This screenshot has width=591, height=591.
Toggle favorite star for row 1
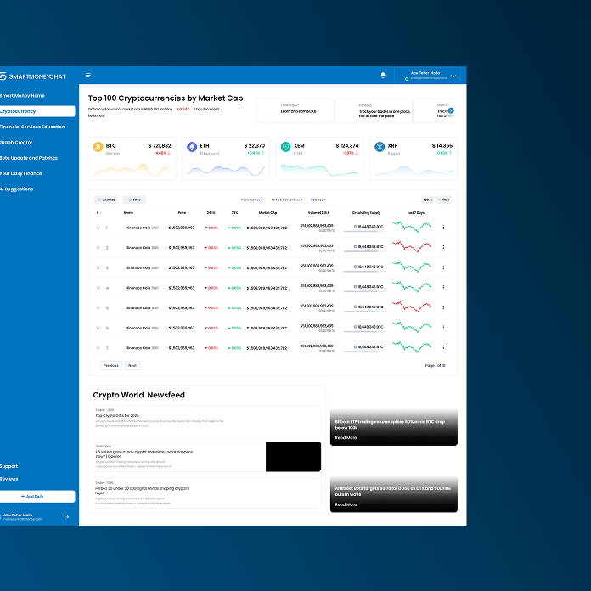(98, 228)
